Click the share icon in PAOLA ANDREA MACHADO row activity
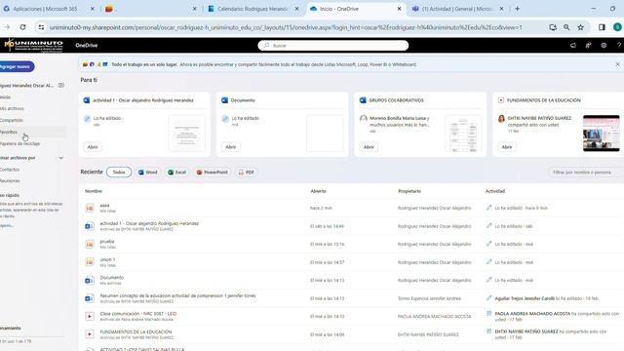Image resolution: width=624 pixels, height=351 pixels. (x=489, y=314)
